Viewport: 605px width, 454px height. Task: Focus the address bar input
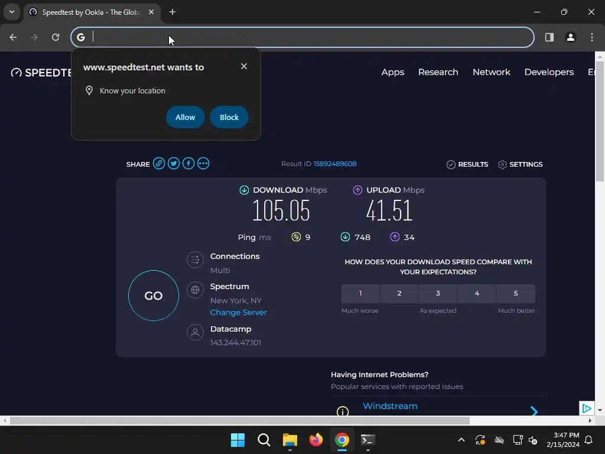(x=302, y=37)
